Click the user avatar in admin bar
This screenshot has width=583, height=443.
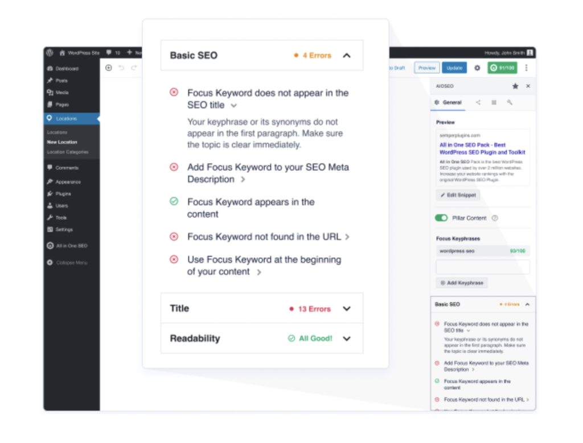[x=530, y=53]
